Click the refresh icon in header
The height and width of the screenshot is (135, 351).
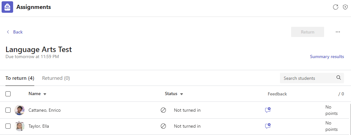[336, 7]
